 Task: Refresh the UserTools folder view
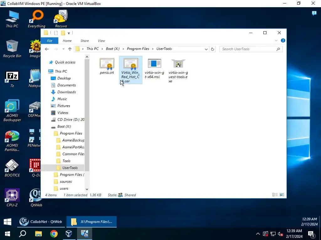pyautogui.click(x=213, y=49)
